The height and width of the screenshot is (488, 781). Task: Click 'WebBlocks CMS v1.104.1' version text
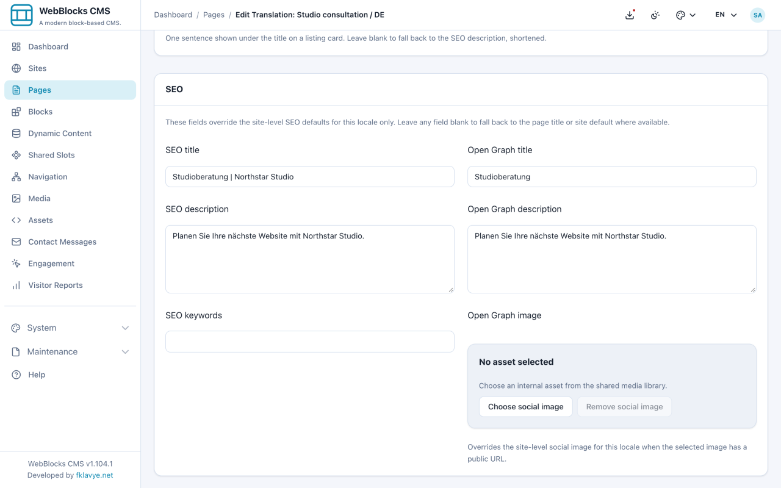[x=70, y=464]
